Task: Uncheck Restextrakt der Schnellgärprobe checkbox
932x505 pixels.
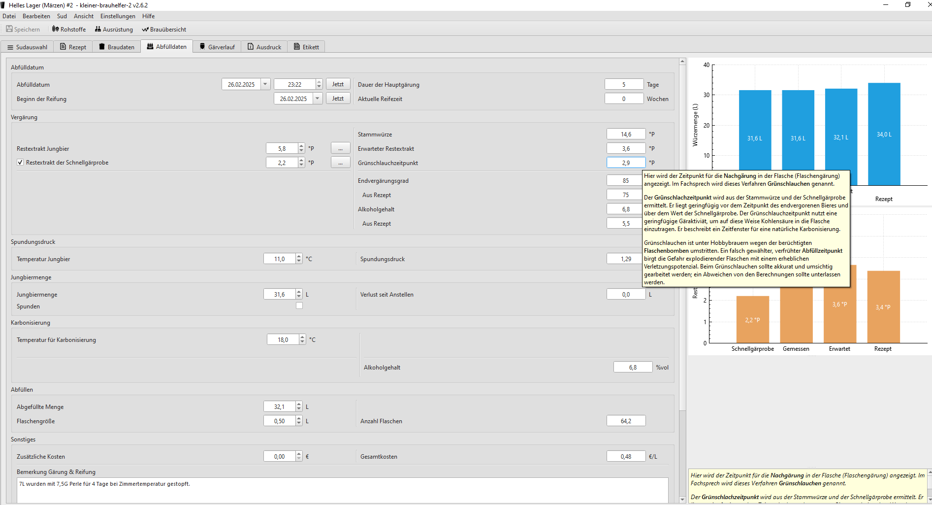Action: [20, 162]
